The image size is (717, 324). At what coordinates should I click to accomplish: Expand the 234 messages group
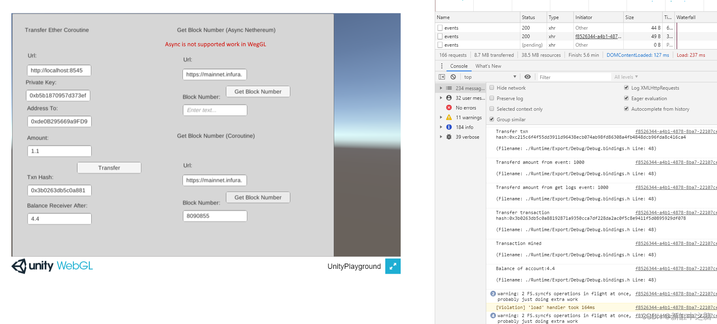coord(441,88)
